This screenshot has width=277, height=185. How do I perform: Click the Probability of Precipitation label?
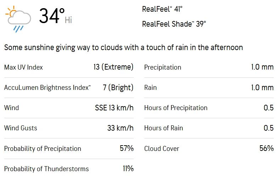coord(43,148)
